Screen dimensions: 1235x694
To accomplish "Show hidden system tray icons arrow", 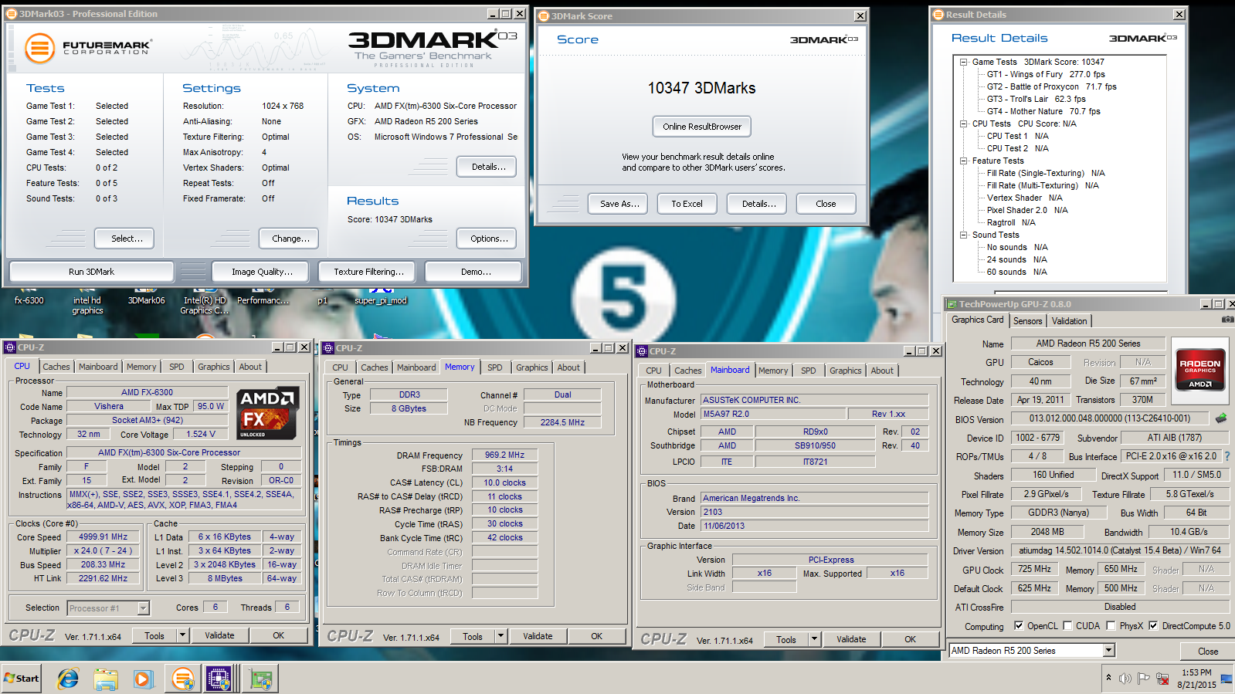I will tap(1108, 678).
